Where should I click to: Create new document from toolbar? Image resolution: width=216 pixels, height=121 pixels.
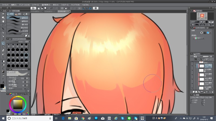click(39, 8)
